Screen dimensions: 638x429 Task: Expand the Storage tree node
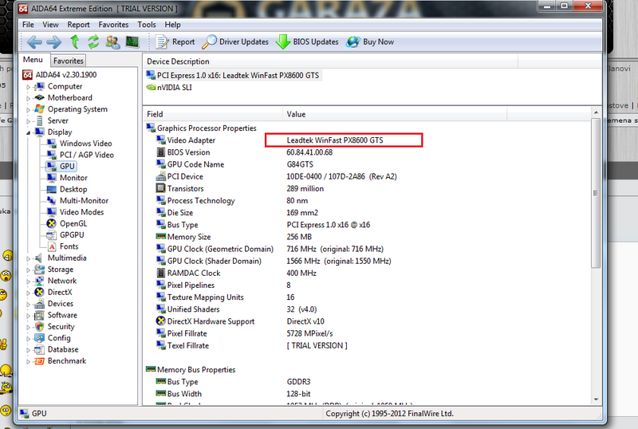pyautogui.click(x=29, y=270)
